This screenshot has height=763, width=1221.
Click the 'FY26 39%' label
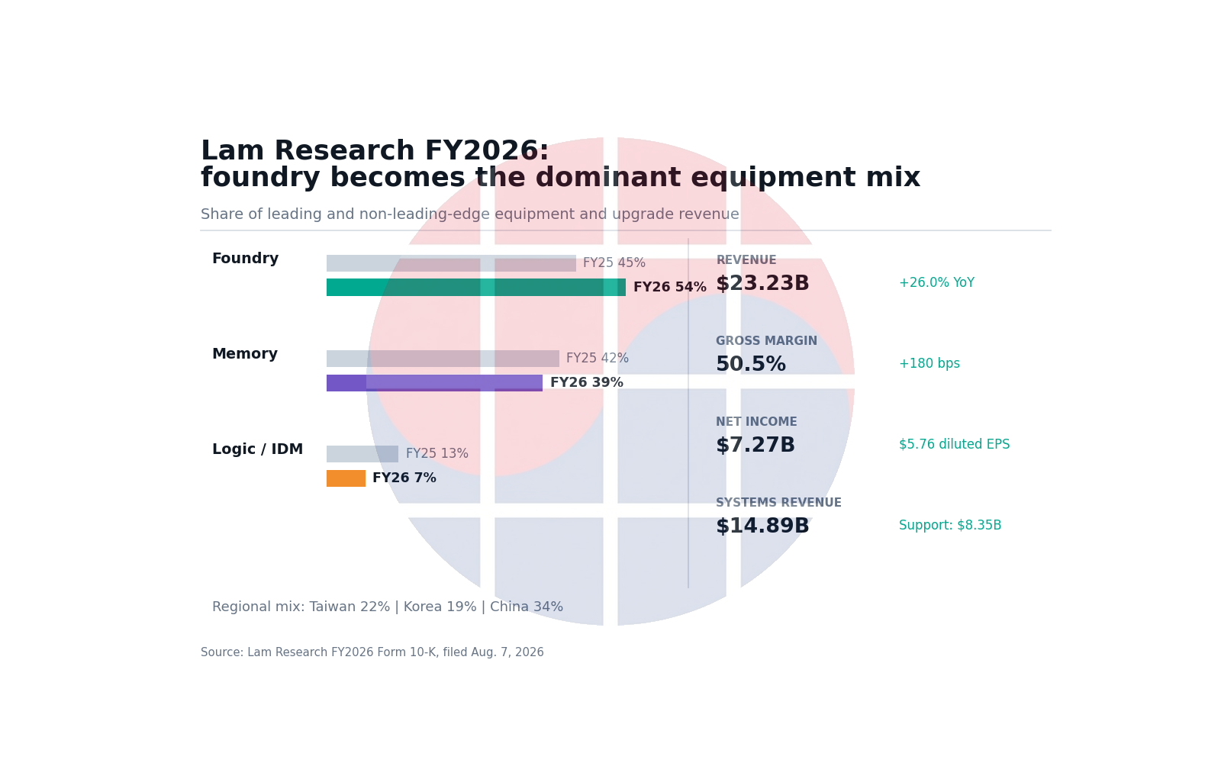(x=587, y=383)
